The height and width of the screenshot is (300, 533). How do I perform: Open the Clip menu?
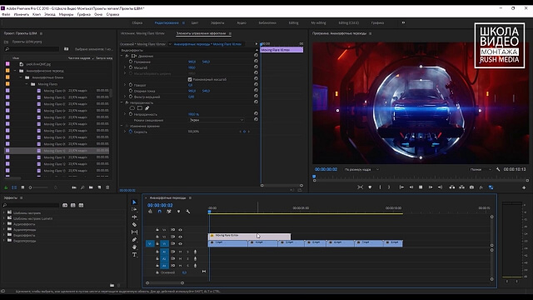pos(37,14)
